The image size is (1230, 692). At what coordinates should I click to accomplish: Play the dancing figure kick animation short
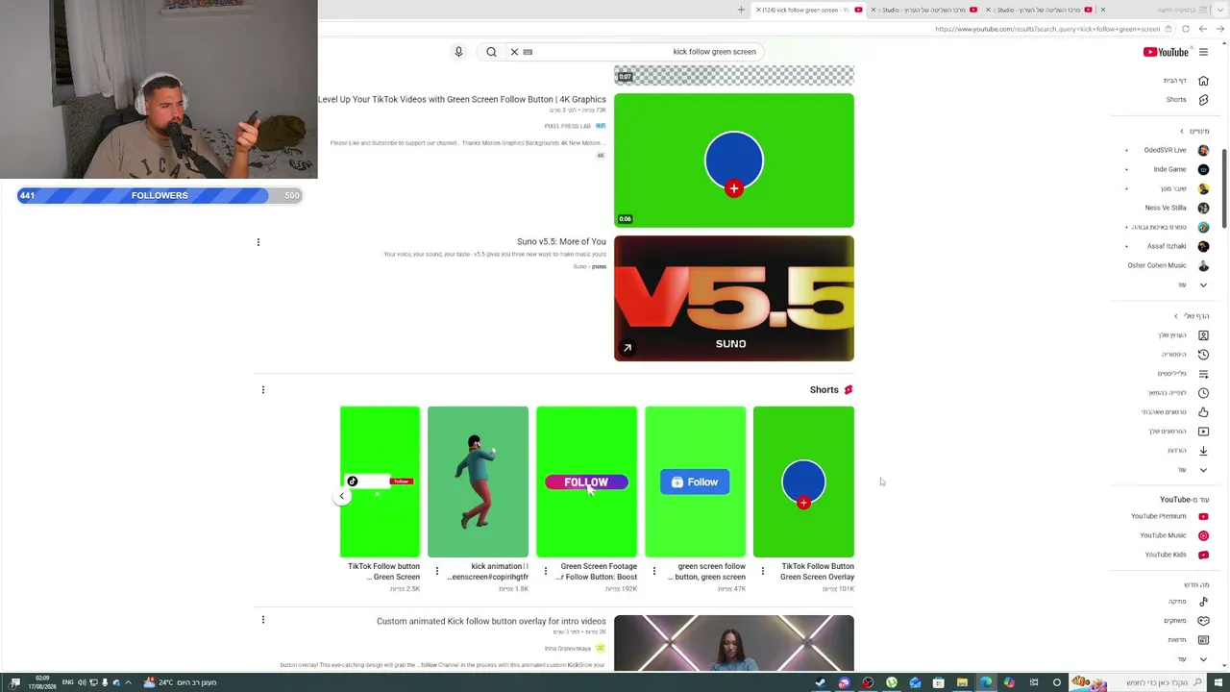(478, 482)
